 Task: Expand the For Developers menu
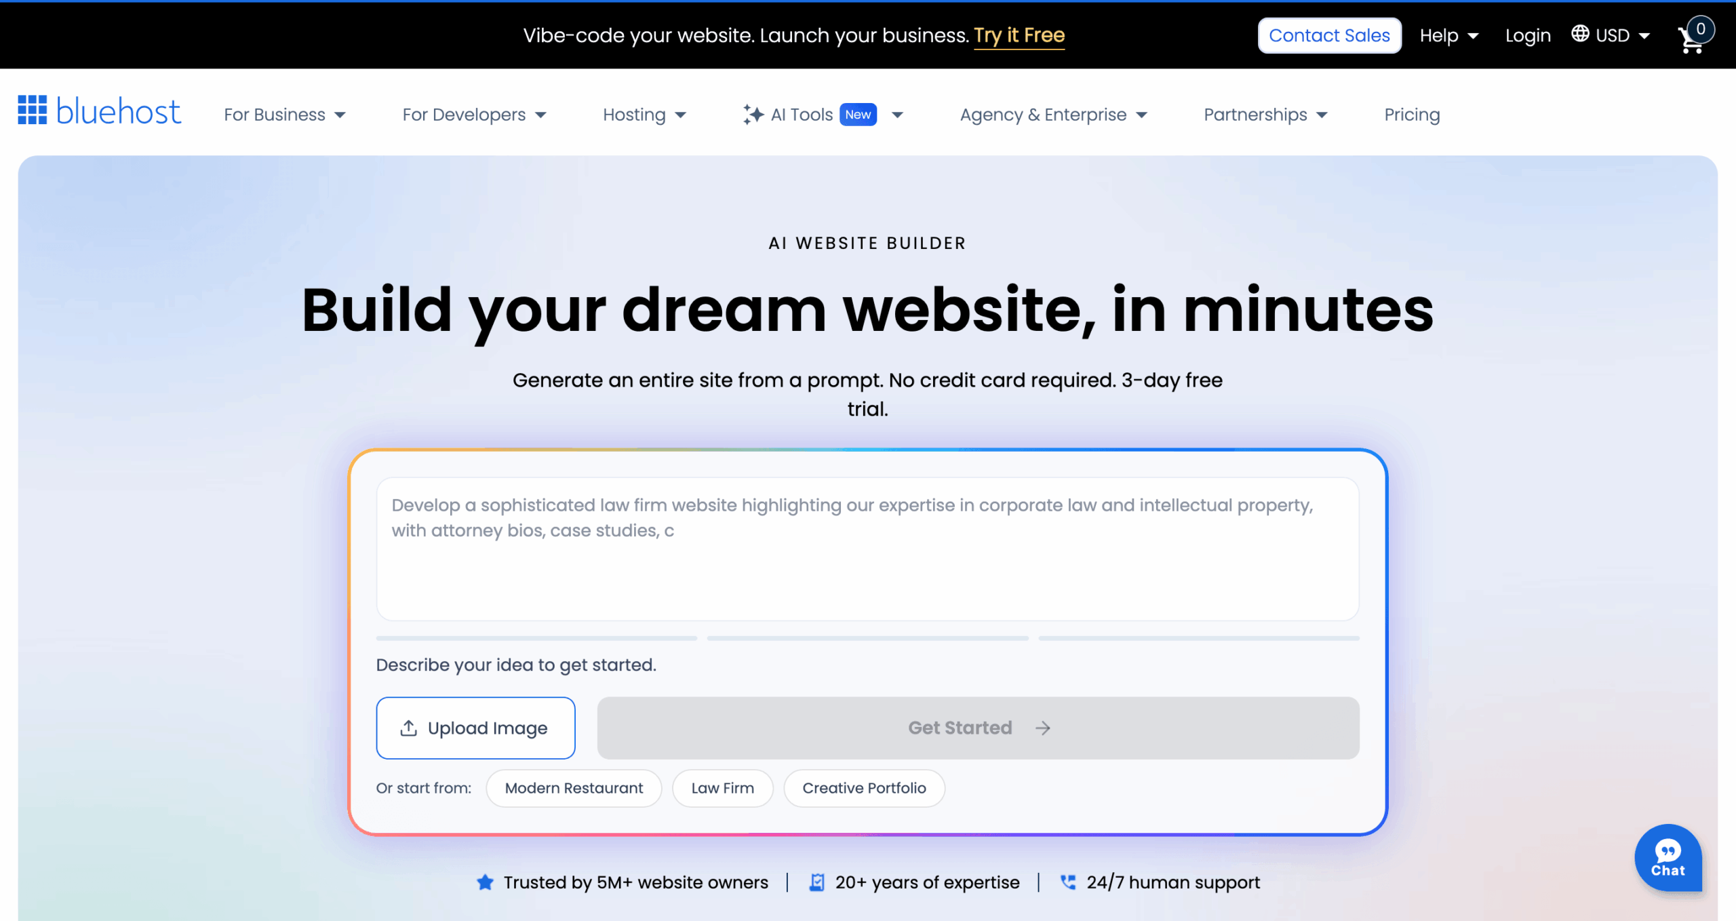[x=474, y=115]
